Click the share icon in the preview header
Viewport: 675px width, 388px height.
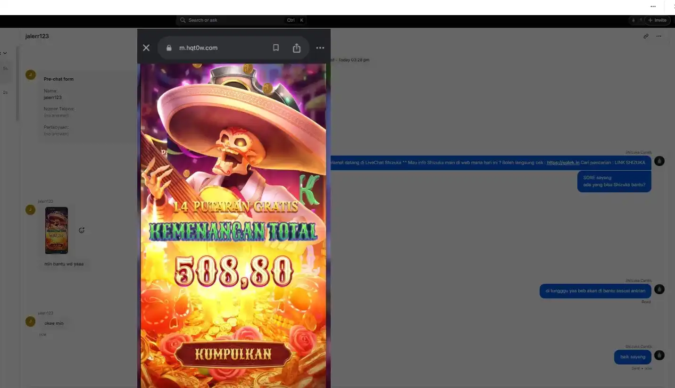pos(297,48)
